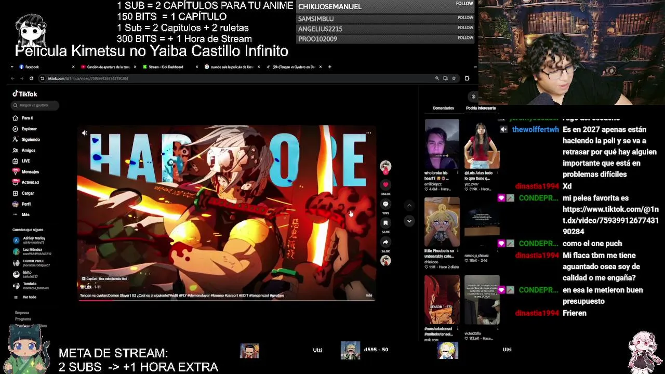The width and height of the screenshot is (665, 374).
Task: Open browser zoom magnifier icon
Action: pyautogui.click(x=437, y=78)
